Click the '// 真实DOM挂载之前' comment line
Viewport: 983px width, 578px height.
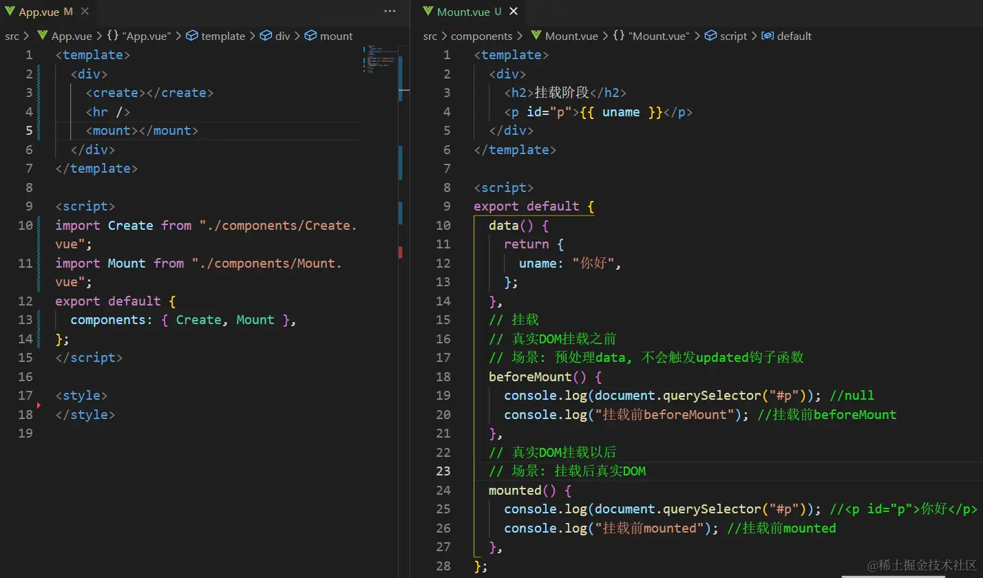552,339
